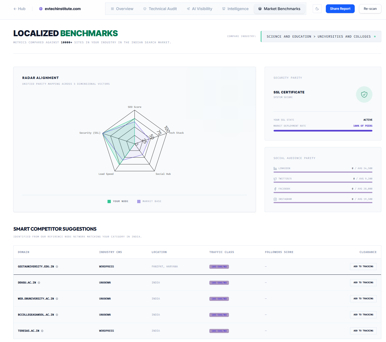Select the Intelligence tab

click(235, 9)
